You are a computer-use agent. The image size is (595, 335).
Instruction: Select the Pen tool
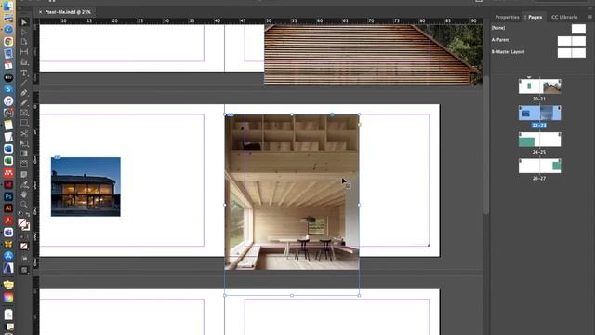24,93
